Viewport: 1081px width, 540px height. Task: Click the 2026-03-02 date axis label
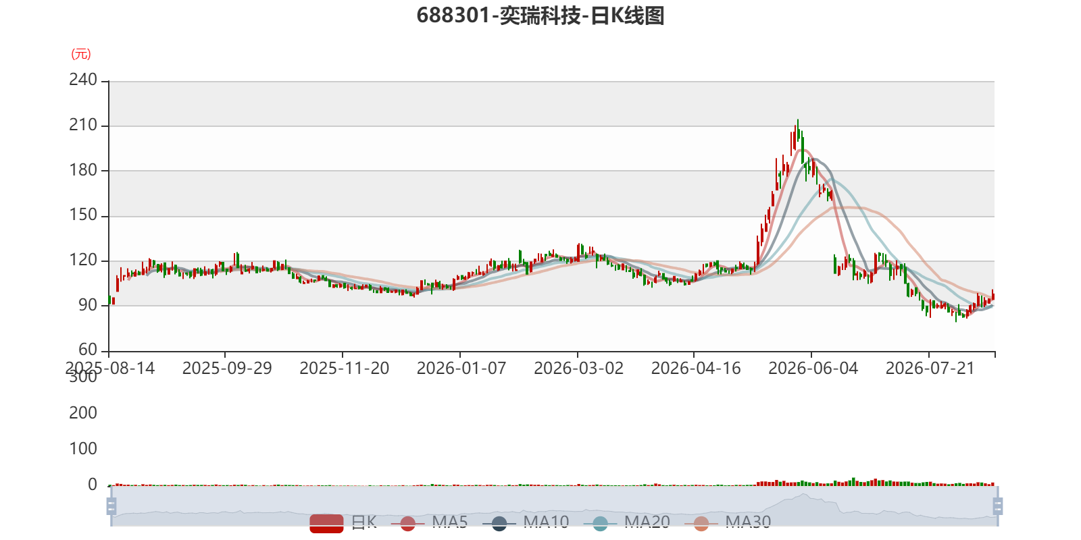(x=578, y=369)
